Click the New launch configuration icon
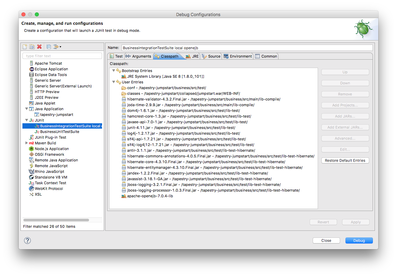397x276 pixels. click(x=25, y=47)
